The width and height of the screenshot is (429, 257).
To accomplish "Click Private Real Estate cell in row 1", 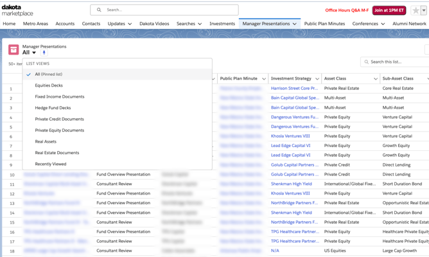I will tap(342, 89).
